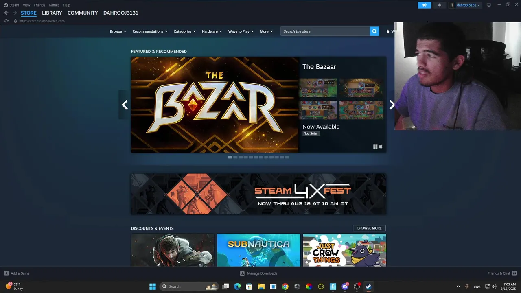Click the BROWSE MORE button
This screenshot has width=521, height=293.
369,228
